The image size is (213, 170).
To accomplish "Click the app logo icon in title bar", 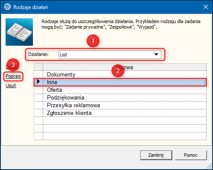I will coord(7,7).
